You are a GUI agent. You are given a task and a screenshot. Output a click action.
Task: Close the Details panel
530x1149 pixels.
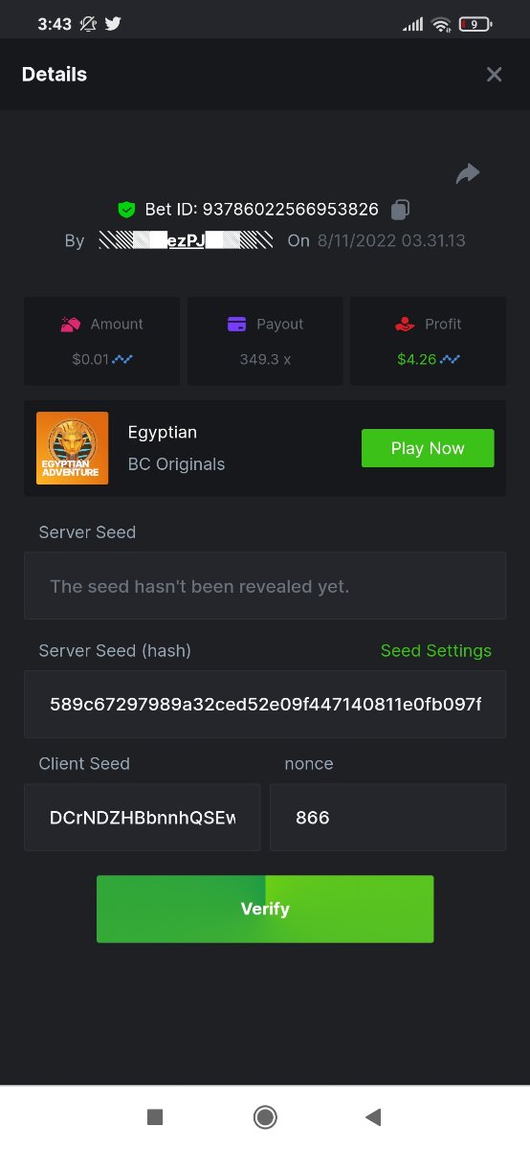[x=494, y=75]
